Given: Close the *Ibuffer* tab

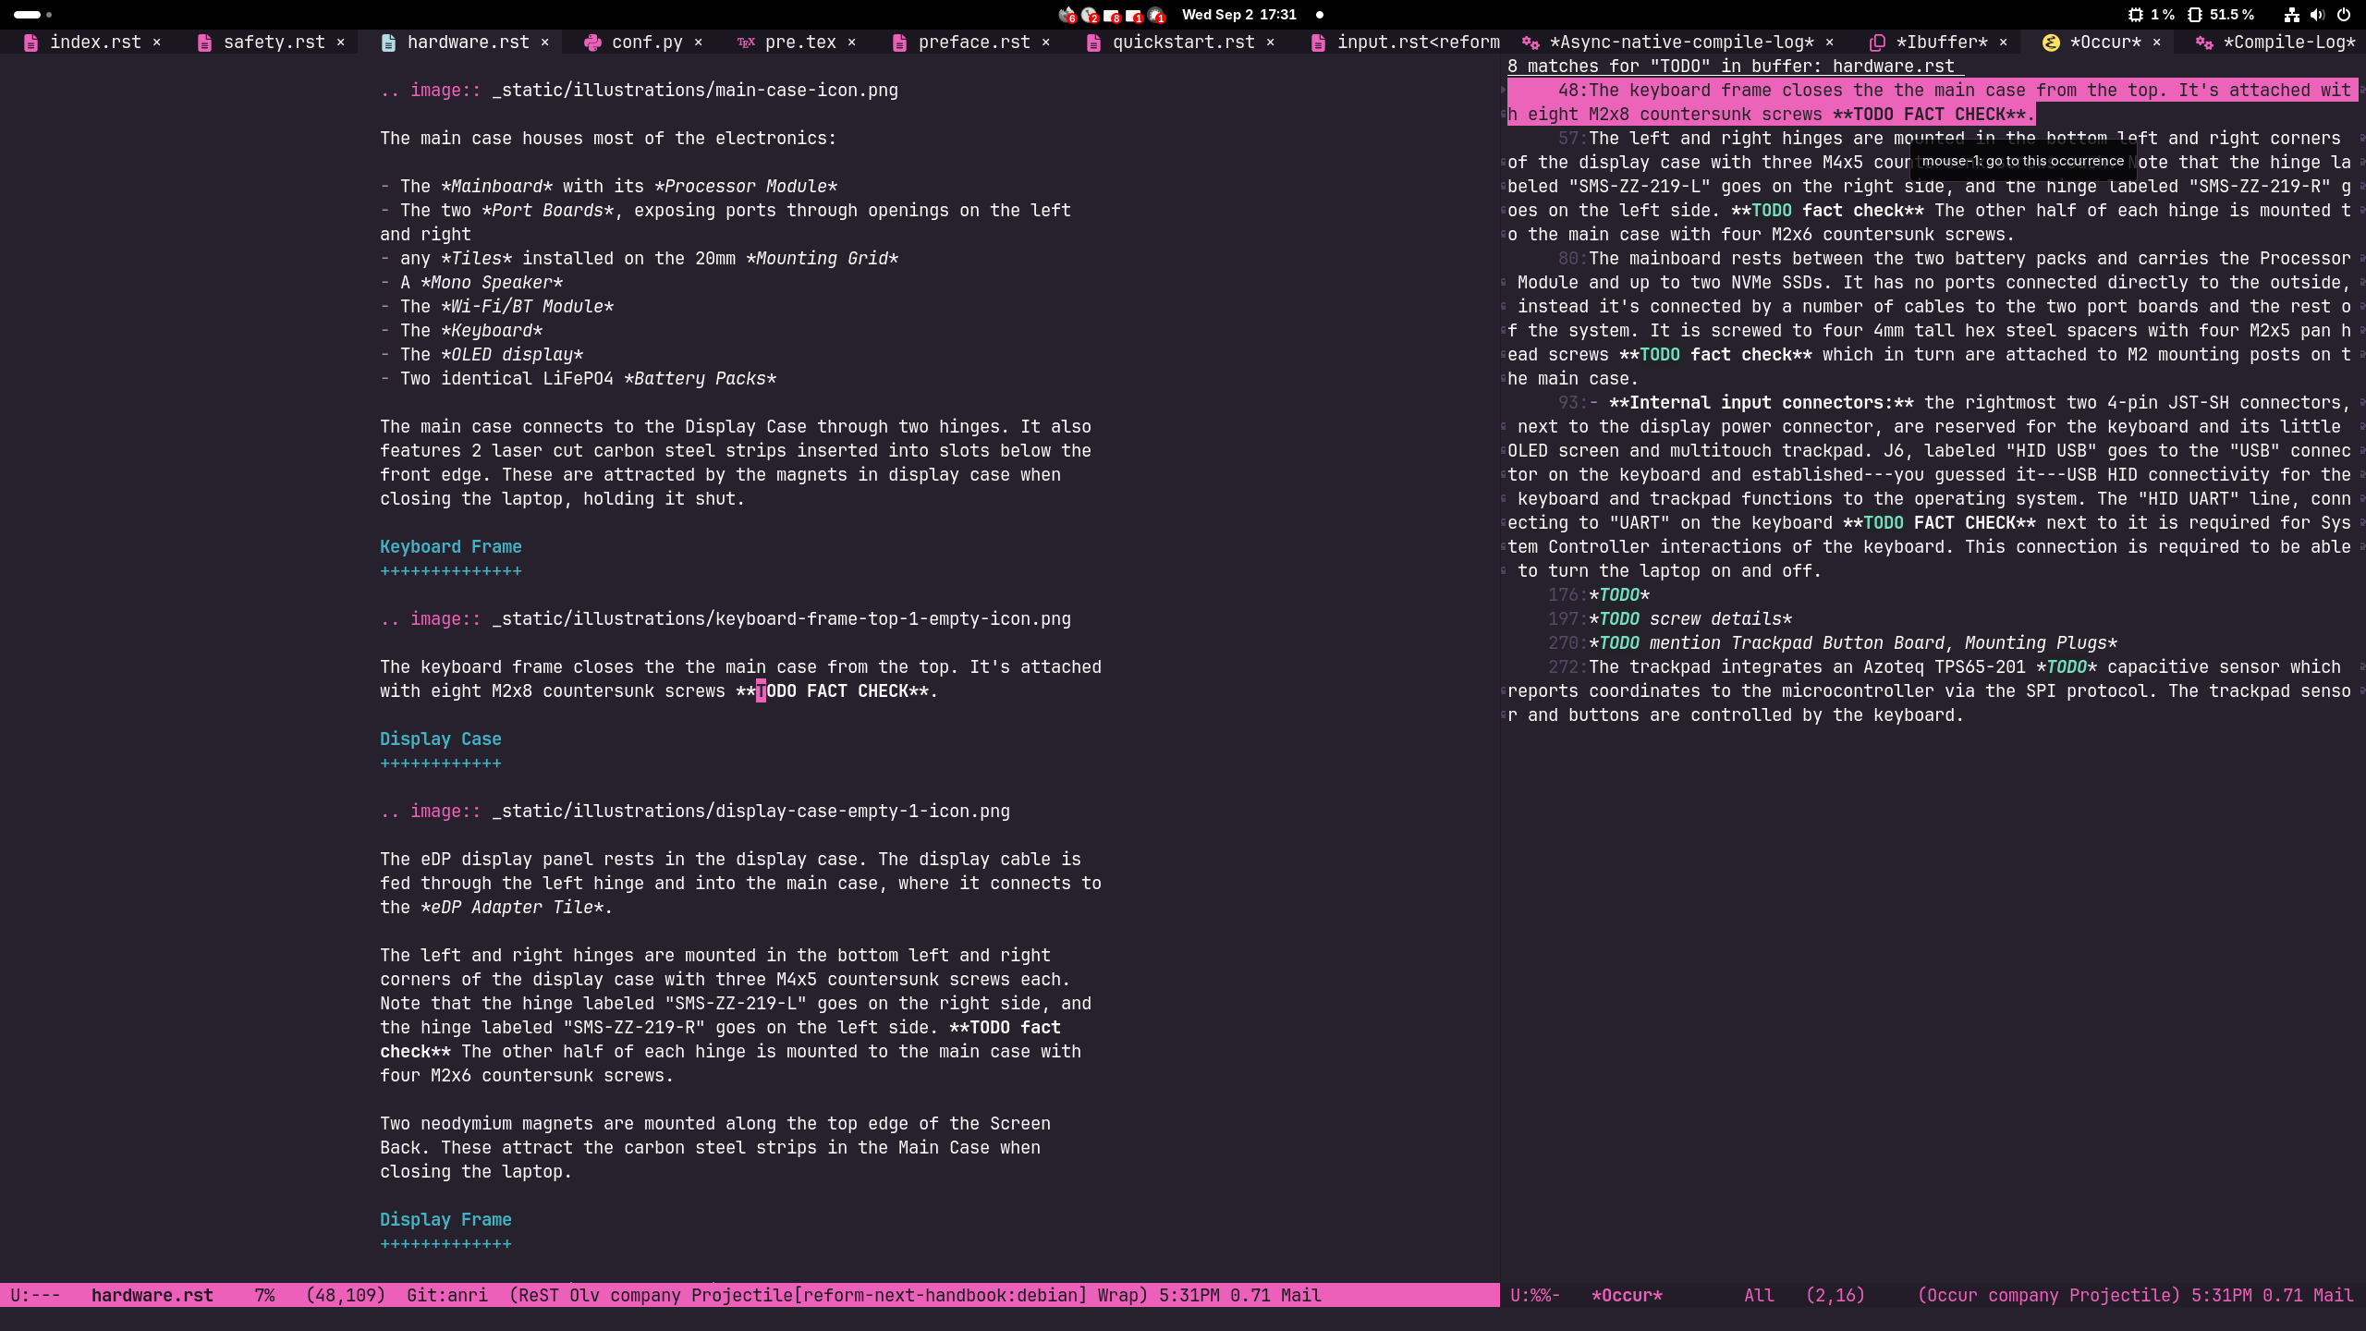Looking at the screenshot, I should [2004, 43].
